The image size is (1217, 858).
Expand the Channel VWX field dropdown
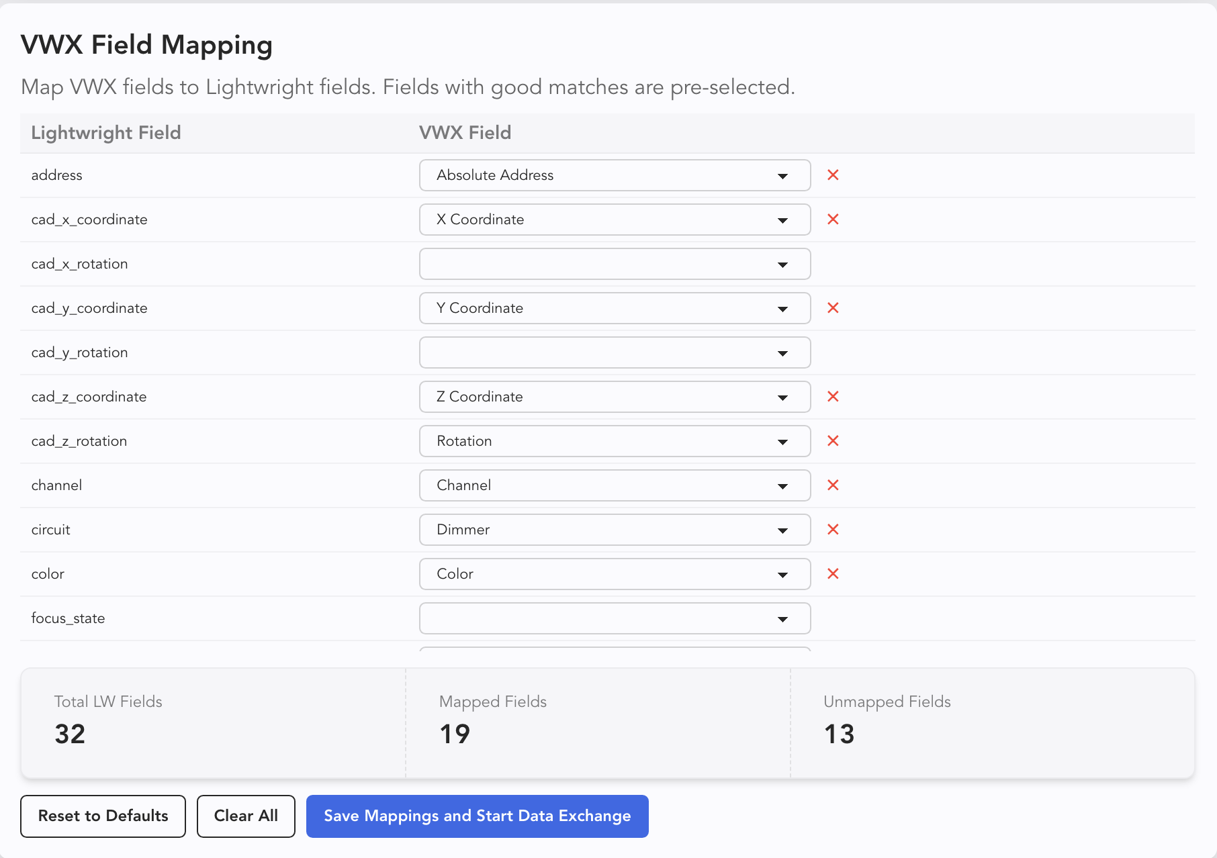614,485
